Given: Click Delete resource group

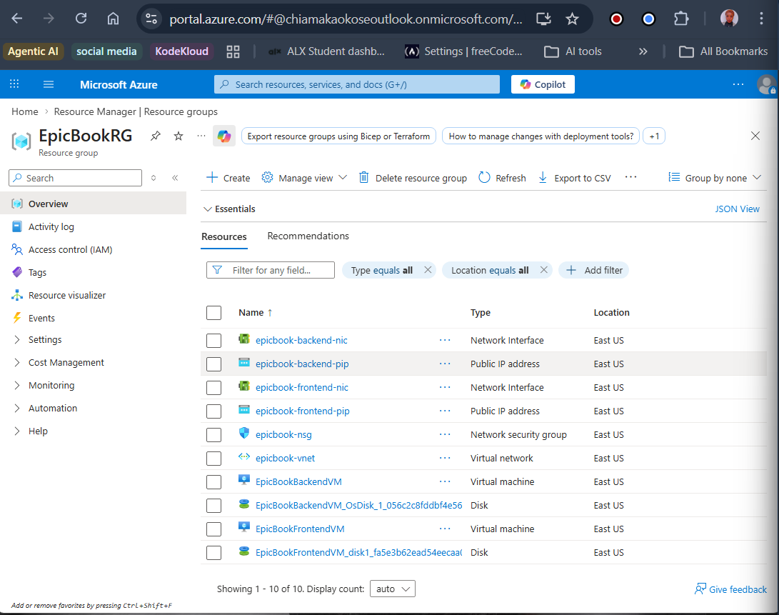Looking at the screenshot, I should click(x=413, y=177).
